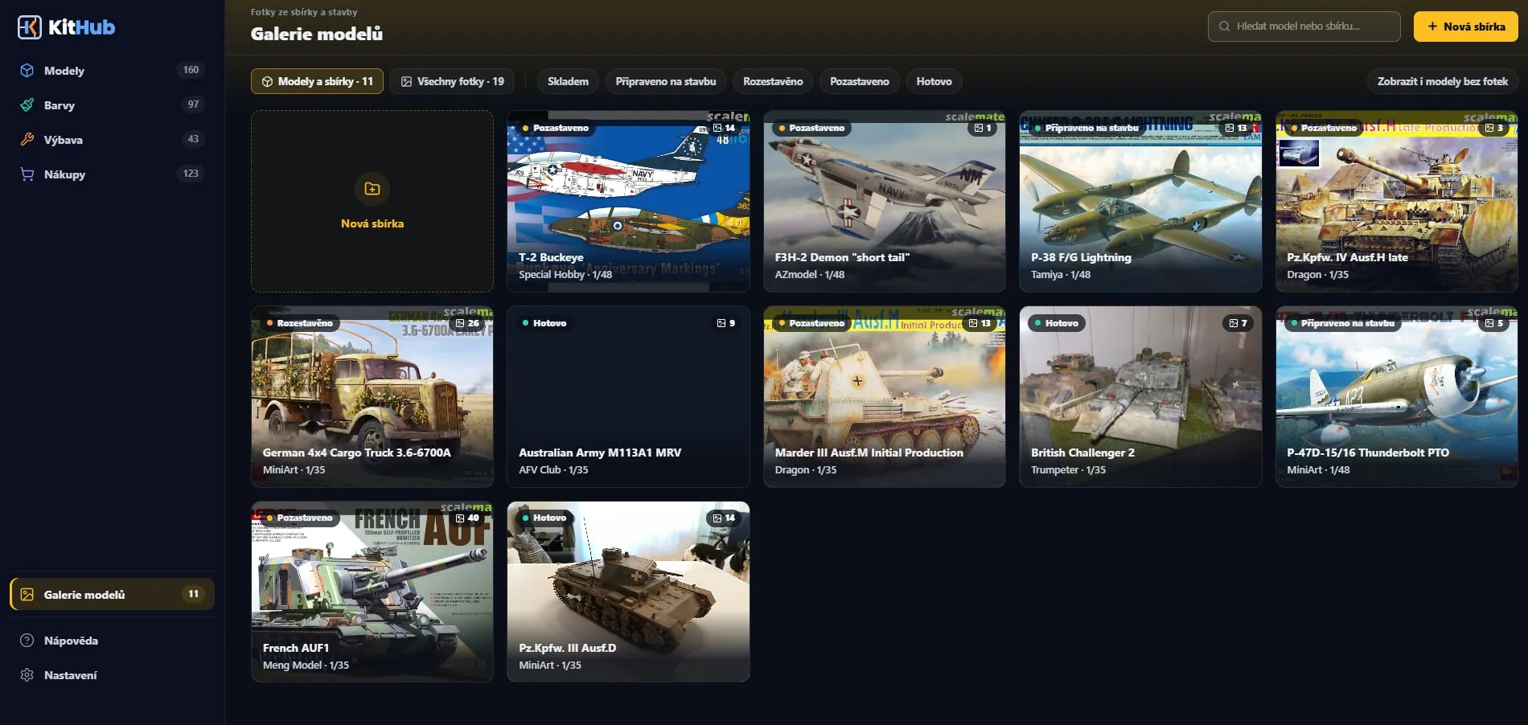Open the Modely sidebar cube icon
This screenshot has height=725, width=1528.
point(27,71)
